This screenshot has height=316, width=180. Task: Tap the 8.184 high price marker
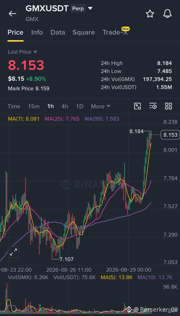[x=136, y=131]
